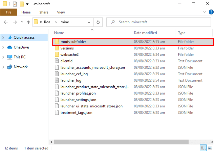Screen dimensions: 214x151
Task: Select the launcher_settings.json file icon
Action: pos(57,100)
